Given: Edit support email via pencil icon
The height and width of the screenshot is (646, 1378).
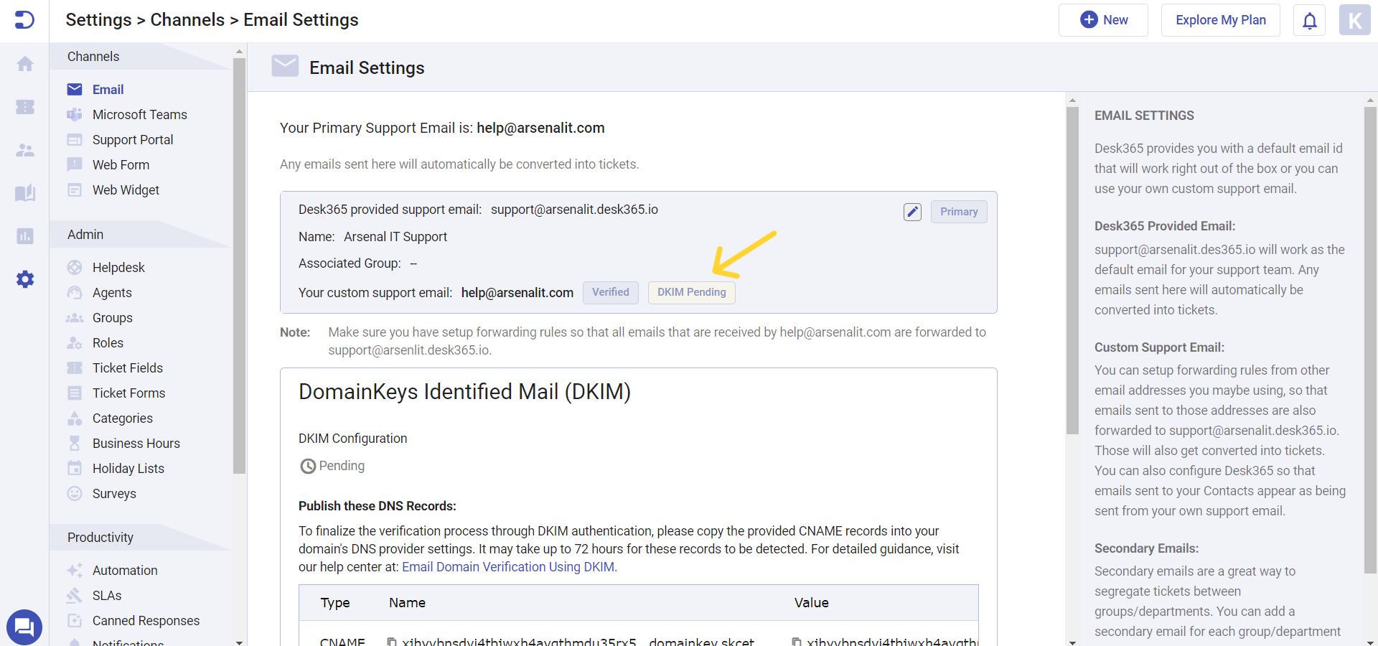Looking at the screenshot, I should 911,212.
